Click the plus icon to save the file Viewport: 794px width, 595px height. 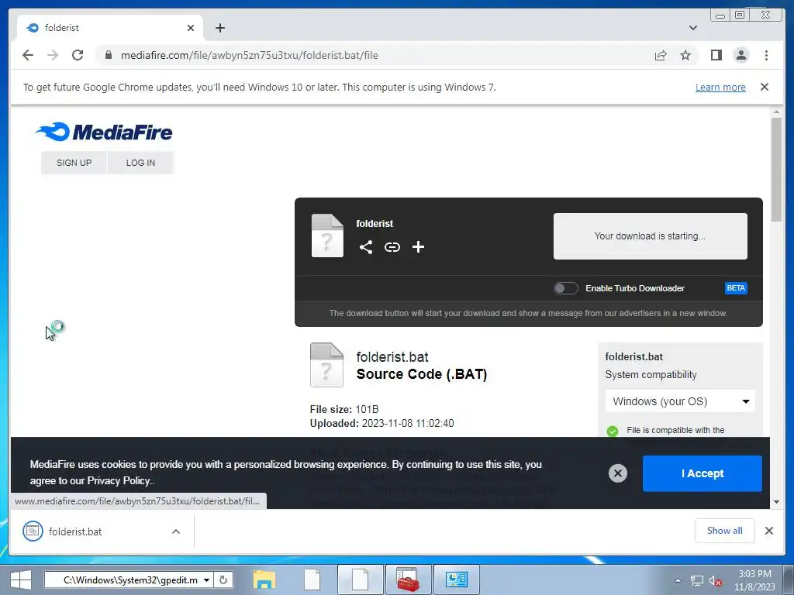pyautogui.click(x=418, y=247)
